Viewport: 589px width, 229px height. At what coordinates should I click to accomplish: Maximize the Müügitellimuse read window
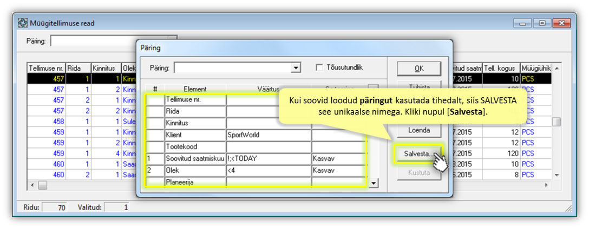coord(542,23)
